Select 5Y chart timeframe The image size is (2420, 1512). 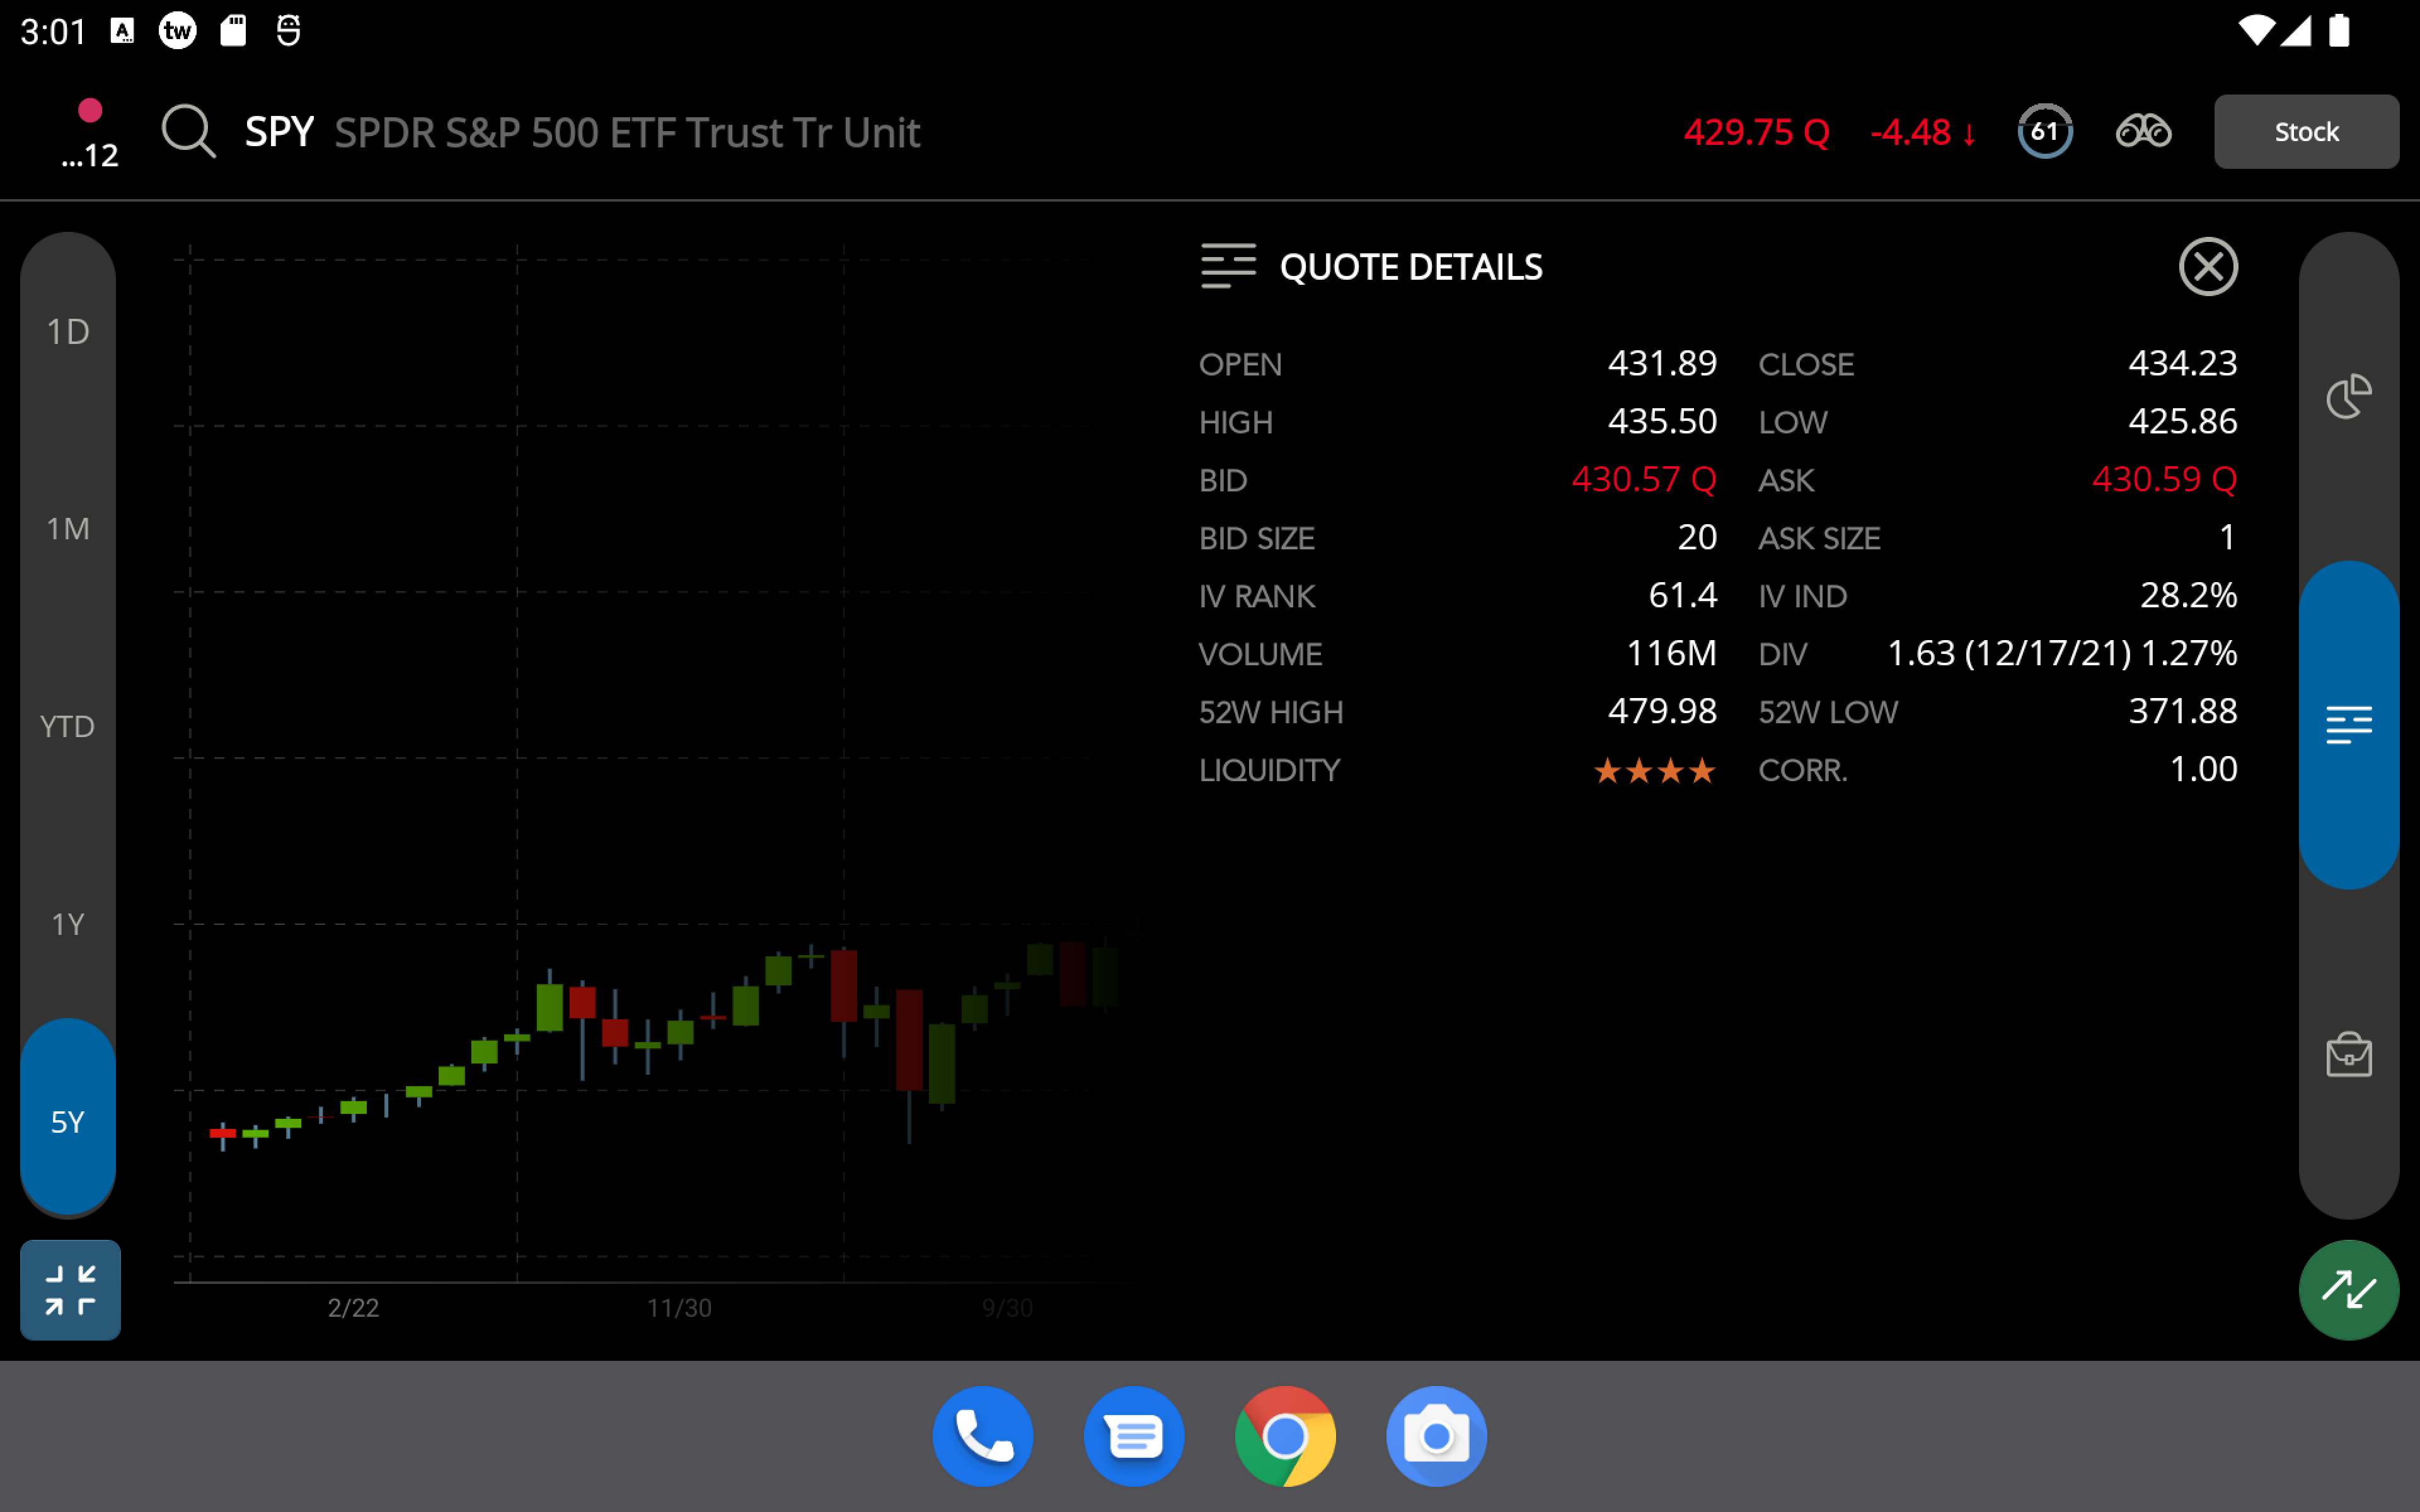point(68,1121)
